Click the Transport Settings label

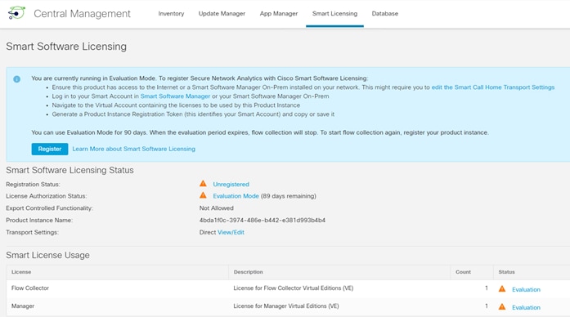tap(33, 232)
